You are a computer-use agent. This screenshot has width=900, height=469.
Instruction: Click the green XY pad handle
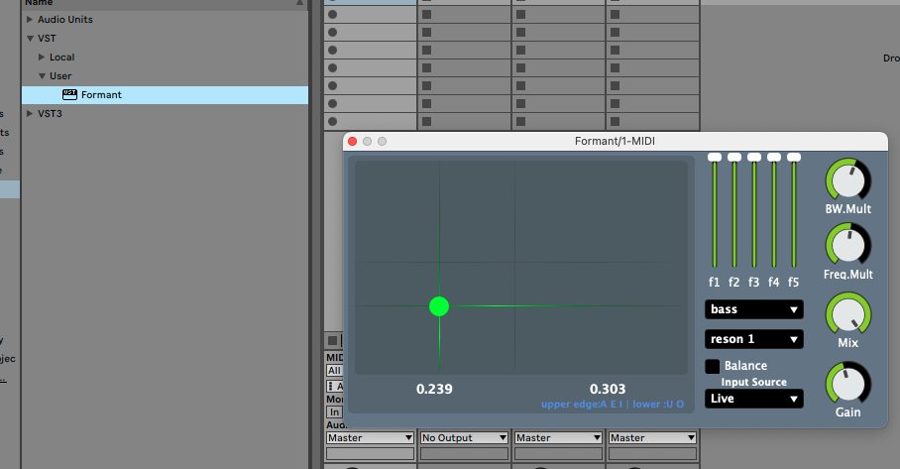(439, 306)
